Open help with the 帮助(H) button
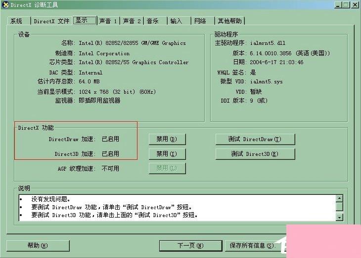Image resolution: width=361 pixels, height=258 pixels. point(38,246)
